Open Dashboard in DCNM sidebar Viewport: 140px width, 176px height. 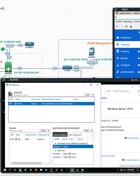click(x=127, y=38)
